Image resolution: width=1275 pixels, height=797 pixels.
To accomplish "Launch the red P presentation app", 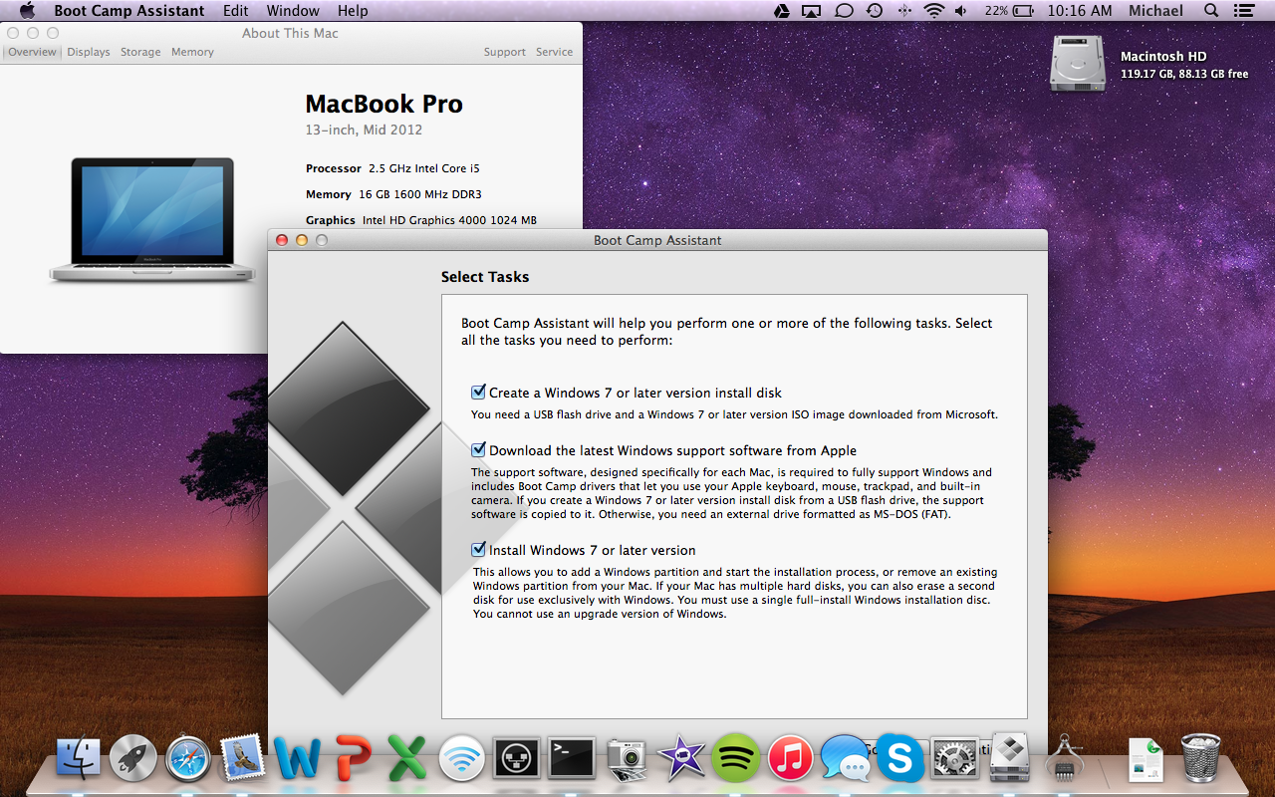I will tap(353, 759).
